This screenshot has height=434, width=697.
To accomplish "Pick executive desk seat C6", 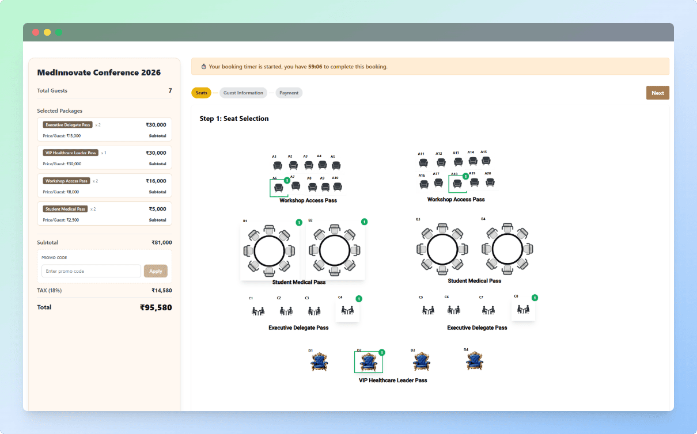I will click(454, 310).
